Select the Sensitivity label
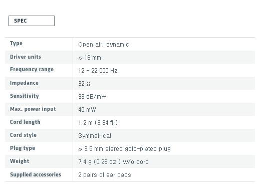The width and height of the screenshot is (273, 184). (25, 96)
